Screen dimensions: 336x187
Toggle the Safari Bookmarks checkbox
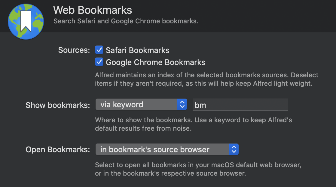(99, 50)
